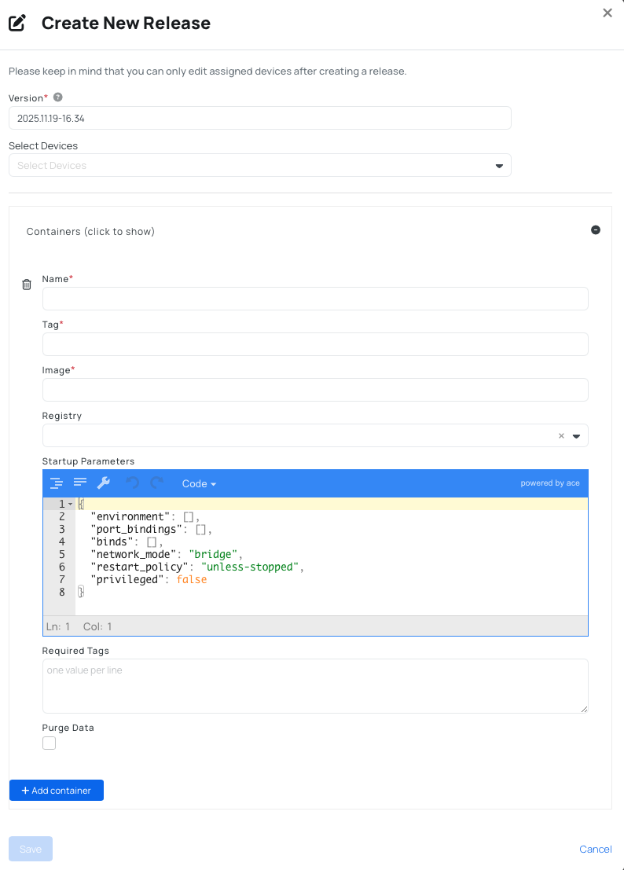Open the Select Devices dropdown

[499, 165]
